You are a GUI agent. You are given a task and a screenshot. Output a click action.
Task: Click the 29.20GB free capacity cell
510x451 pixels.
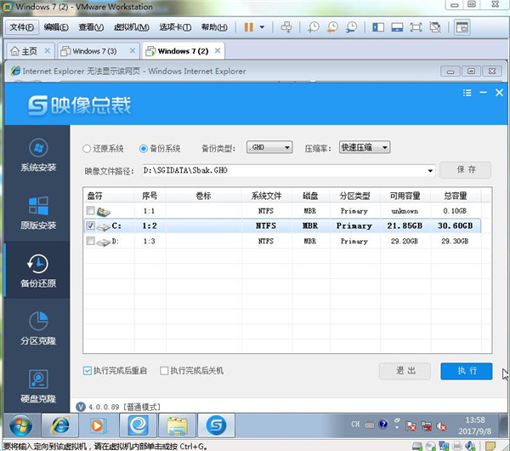[405, 242]
